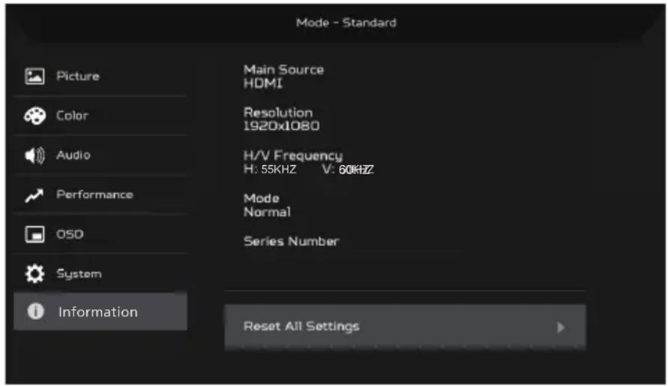The image size is (668, 386).
Task: Click the H/V Frequency label
Action: tap(293, 155)
